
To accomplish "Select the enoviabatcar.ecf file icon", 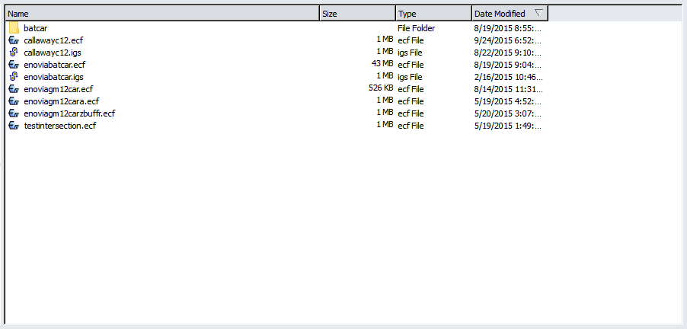I will click(14, 65).
